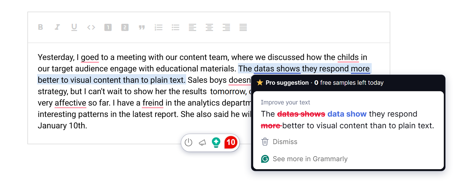Click the underlined 'datas shows' in editor
457x186 pixels.
click(x=277, y=69)
